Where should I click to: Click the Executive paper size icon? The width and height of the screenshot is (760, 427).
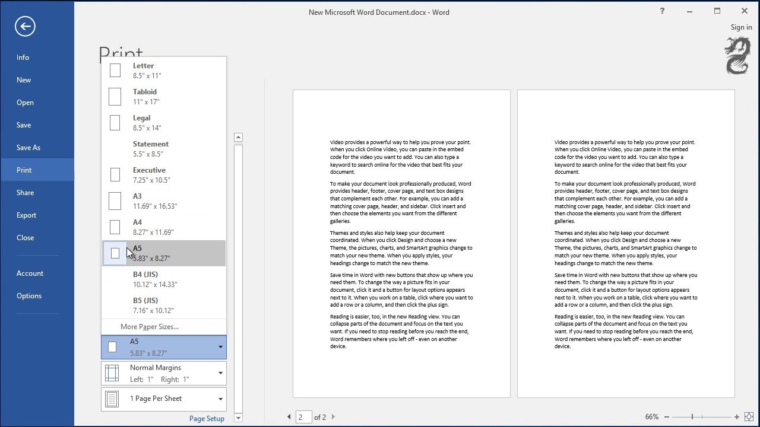(115, 175)
